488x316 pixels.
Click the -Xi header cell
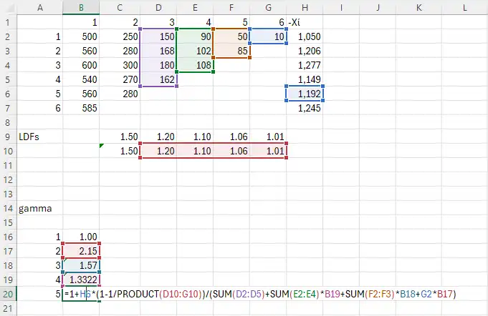[305, 22]
